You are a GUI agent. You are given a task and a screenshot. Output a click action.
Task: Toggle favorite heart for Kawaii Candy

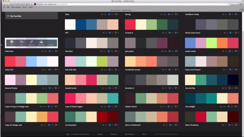(109, 88)
